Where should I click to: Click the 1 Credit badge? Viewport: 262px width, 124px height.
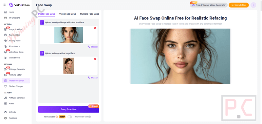pos(94,106)
